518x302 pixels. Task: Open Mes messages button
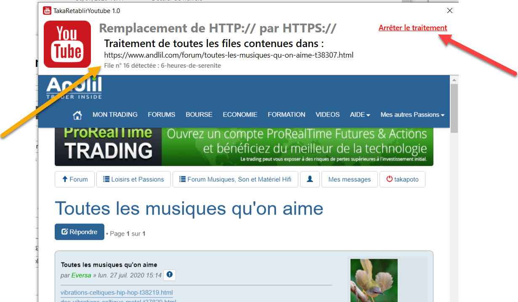pyautogui.click(x=350, y=179)
